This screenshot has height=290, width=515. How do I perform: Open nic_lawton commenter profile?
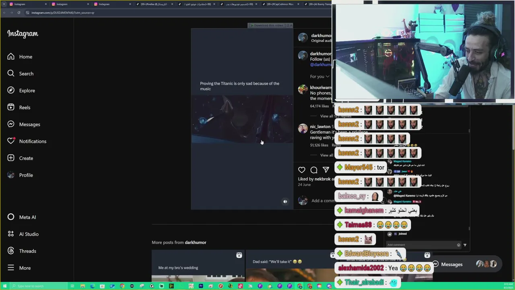(x=320, y=126)
